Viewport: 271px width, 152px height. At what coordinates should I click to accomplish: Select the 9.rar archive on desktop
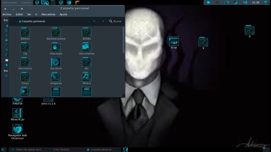tap(174, 42)
